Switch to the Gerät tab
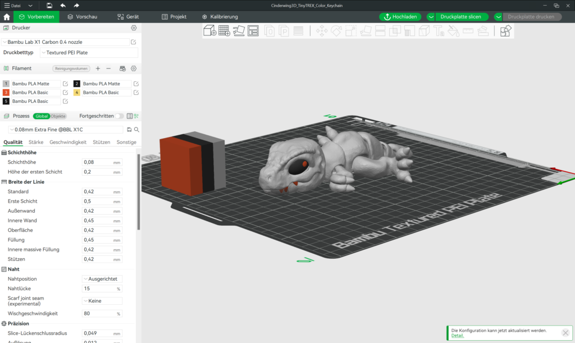This screenshot has height=343, width=575. (128, 17)
